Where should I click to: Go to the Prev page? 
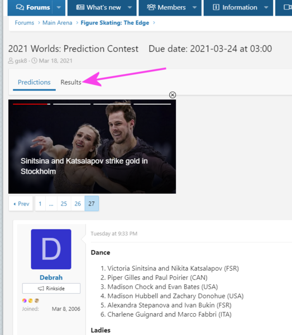[21, 204]
